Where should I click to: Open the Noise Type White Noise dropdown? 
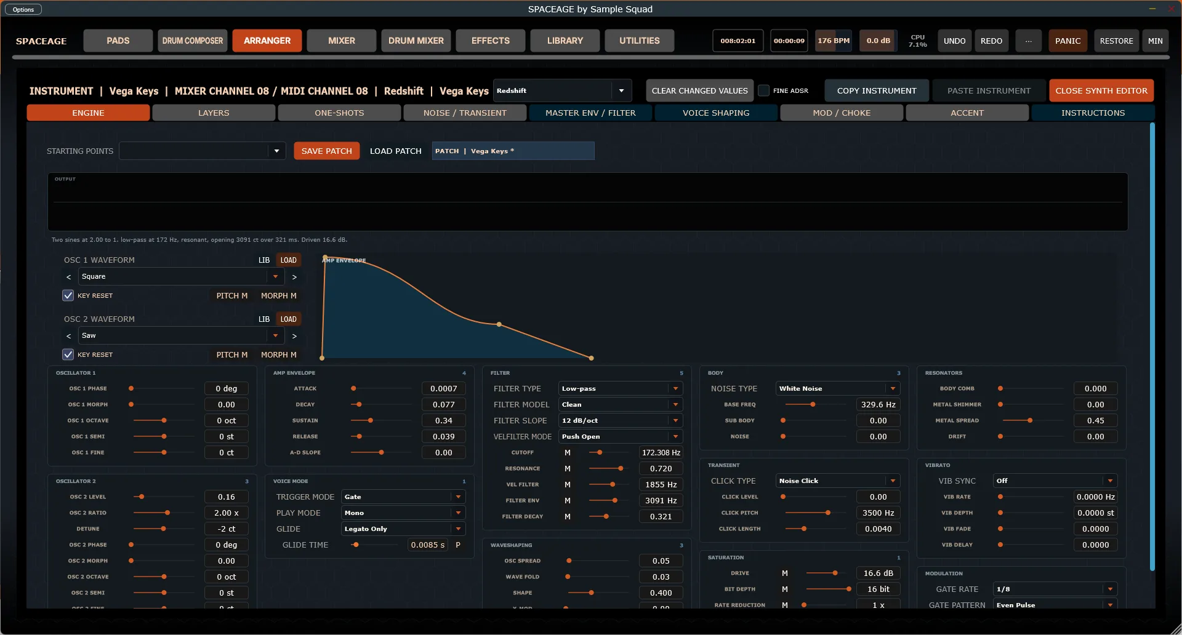[838, 389]
